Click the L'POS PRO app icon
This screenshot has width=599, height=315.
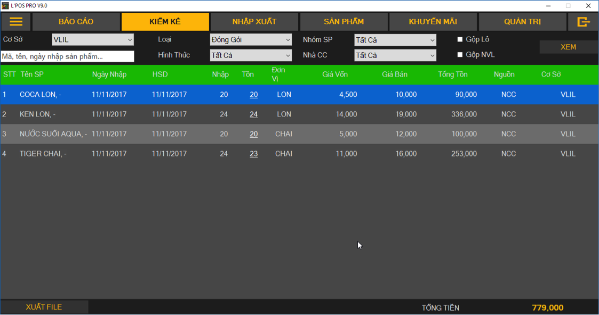click(x=5, y=5)
